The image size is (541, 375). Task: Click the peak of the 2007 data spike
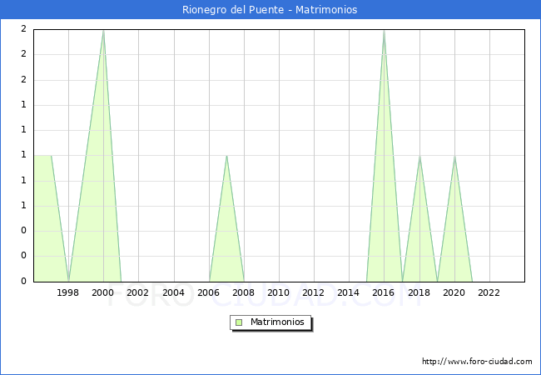[x=226, y=156]
